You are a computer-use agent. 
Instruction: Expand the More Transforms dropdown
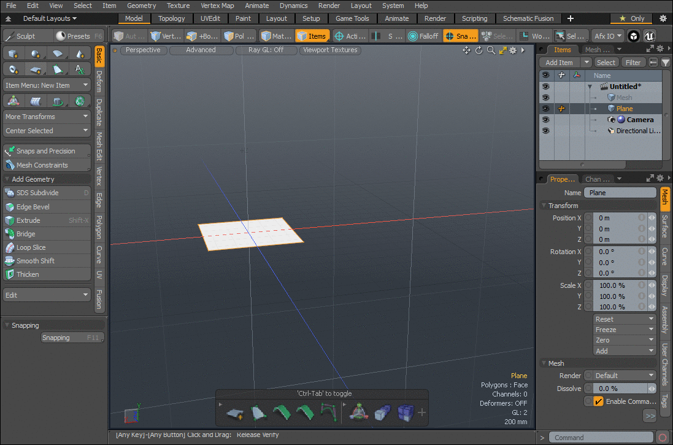click(x=47, y=117)
